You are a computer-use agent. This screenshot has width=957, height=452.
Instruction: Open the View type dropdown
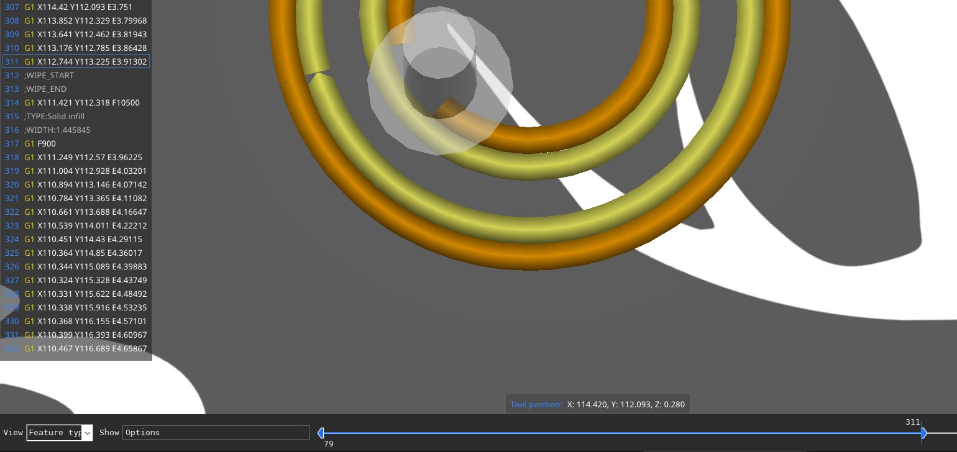click(x=60, y=433)
